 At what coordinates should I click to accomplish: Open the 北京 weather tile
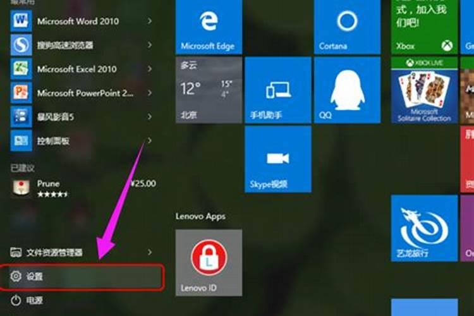click(209, 90)
